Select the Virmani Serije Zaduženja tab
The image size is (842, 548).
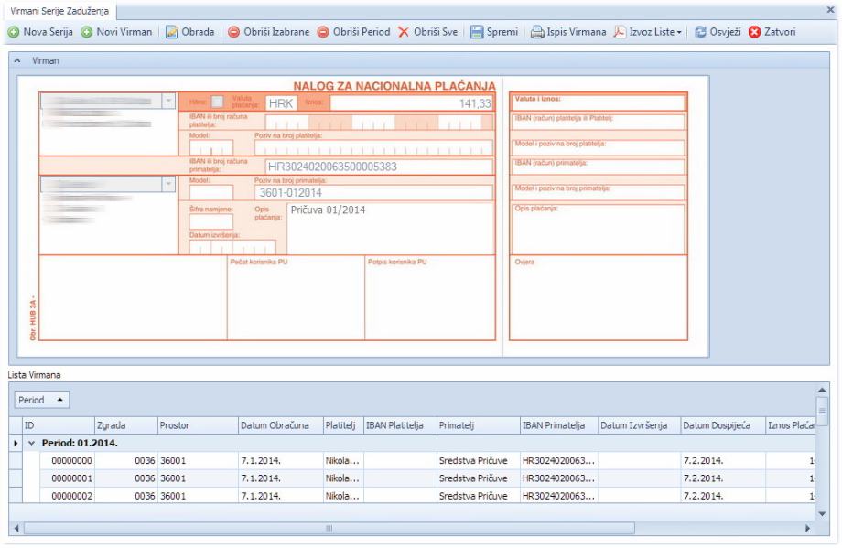59,9
